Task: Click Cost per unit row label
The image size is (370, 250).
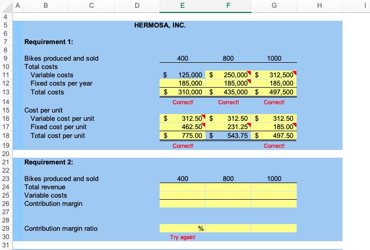Action: click(44, 110)
